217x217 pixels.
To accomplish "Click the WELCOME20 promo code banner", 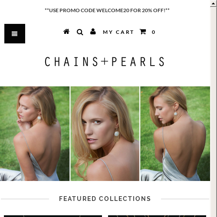I will [x=107, y=10].
